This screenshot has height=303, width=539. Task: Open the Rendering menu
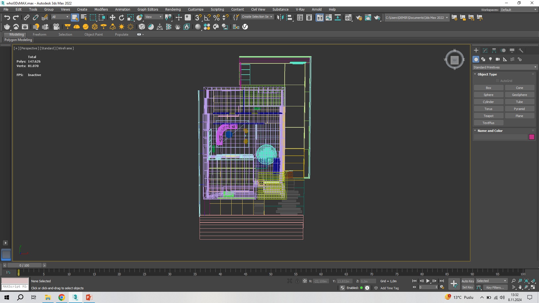tap(173, 9)
